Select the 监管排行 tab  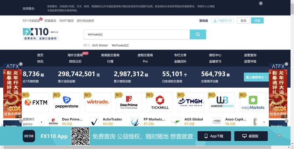[x=29, y=119]
